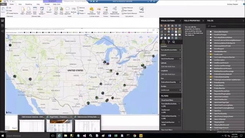Open the Format paint-roller pane icon
The image size is (245, 138).
click(168, 42)
